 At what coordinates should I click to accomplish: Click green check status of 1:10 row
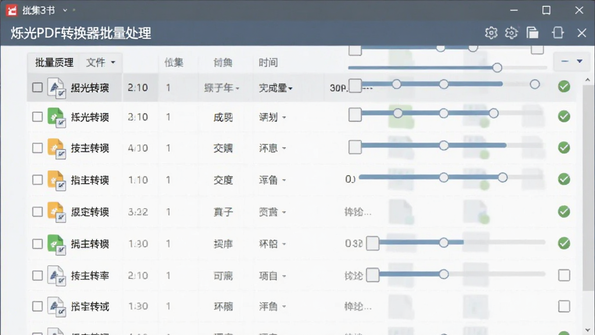click(564, 179)
